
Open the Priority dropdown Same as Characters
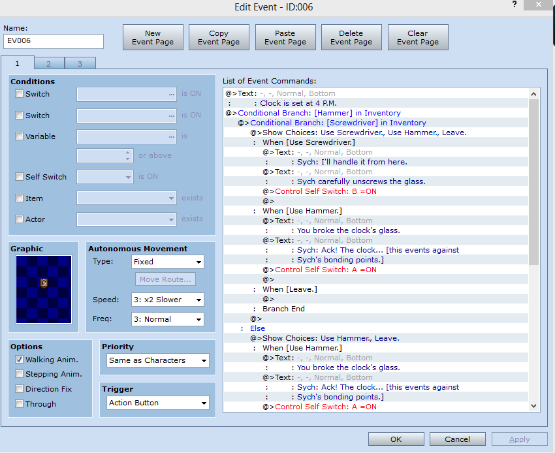[x=157, y=360]
